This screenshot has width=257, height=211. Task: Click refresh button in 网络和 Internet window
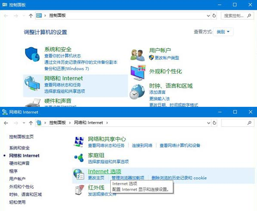215,123
